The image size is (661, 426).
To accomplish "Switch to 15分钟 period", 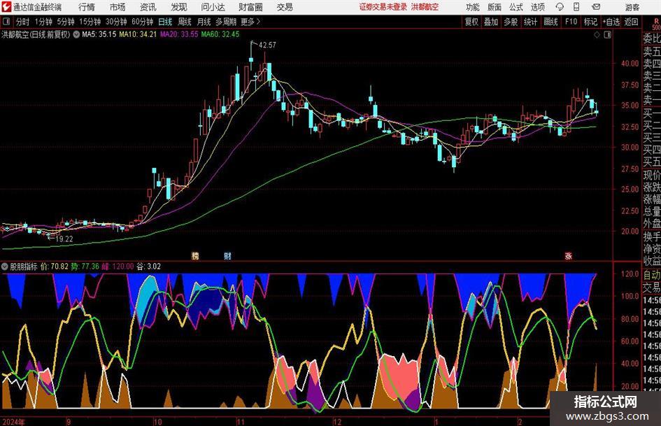I will pyautogui.click(x=90, y=22).
